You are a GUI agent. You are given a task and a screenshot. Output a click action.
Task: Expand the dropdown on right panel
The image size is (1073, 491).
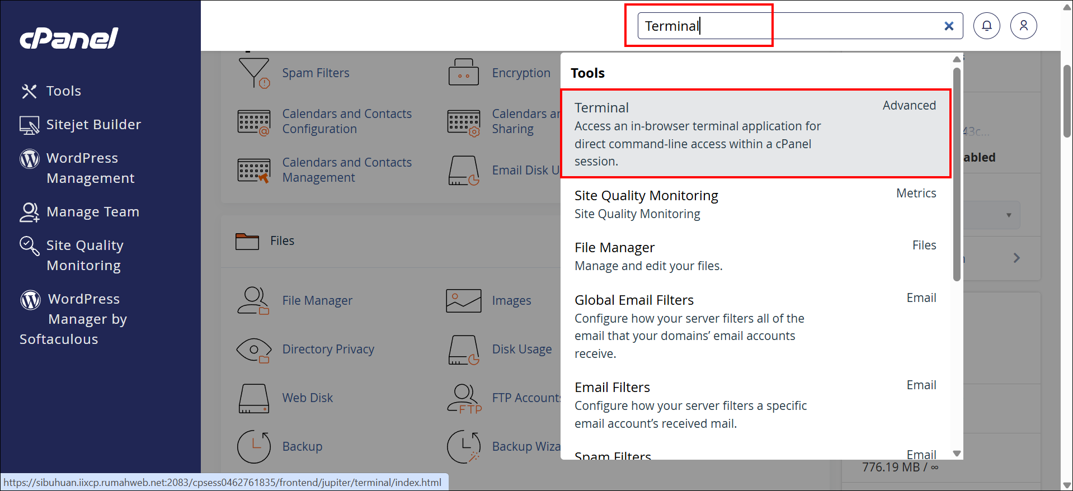(1008, 215)
